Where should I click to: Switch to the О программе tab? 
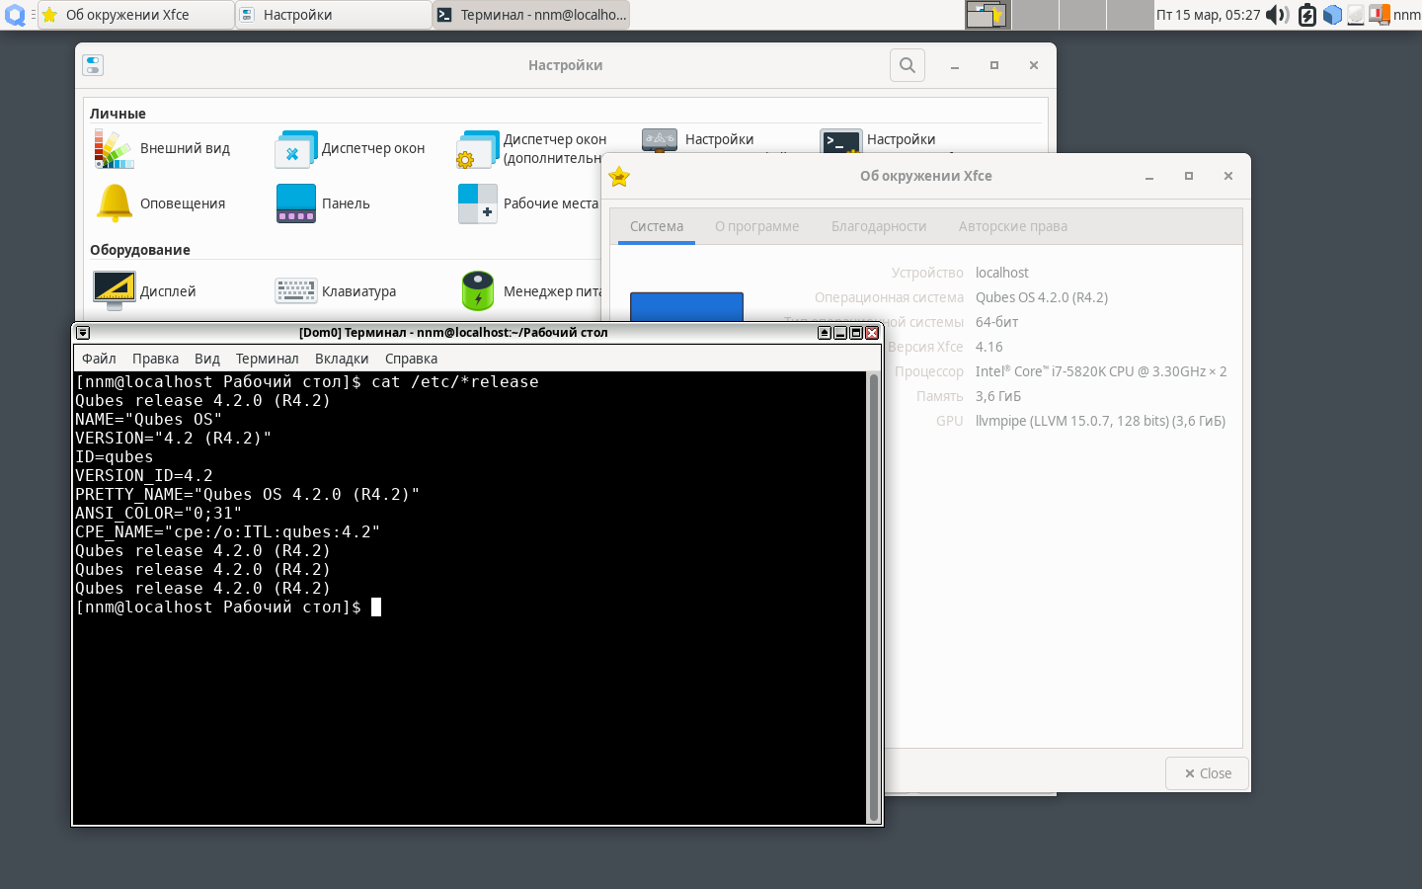757,226
